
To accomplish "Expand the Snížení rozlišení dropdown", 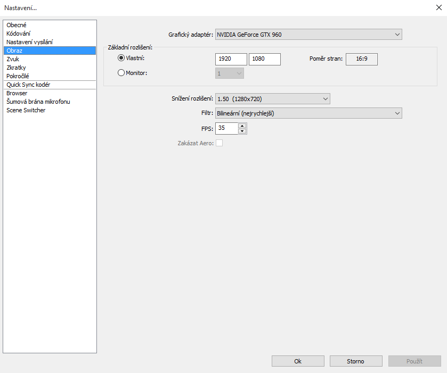I will (x=272, y=99).
